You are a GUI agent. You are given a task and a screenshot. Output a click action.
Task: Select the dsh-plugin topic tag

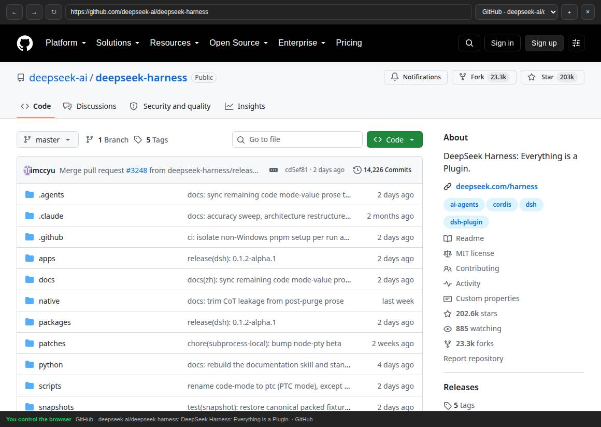tap(466, 222)
